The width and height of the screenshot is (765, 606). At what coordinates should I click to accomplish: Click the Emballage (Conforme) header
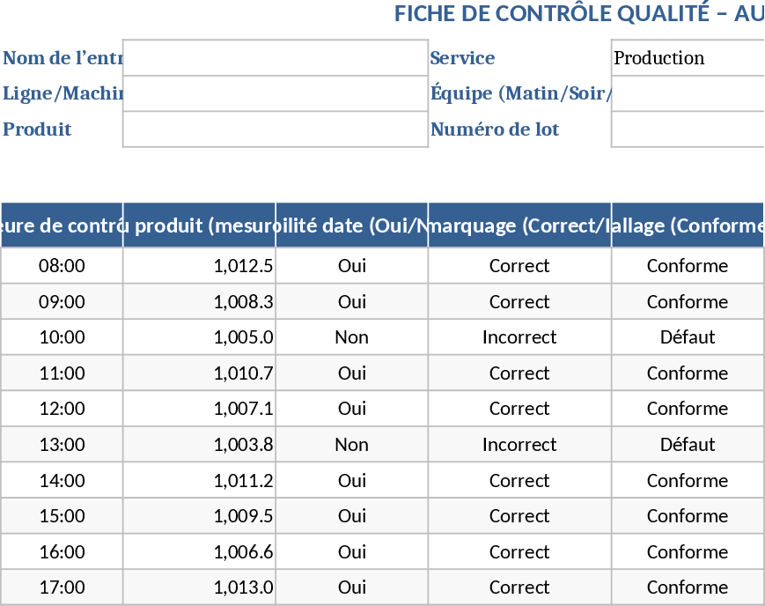688,225
